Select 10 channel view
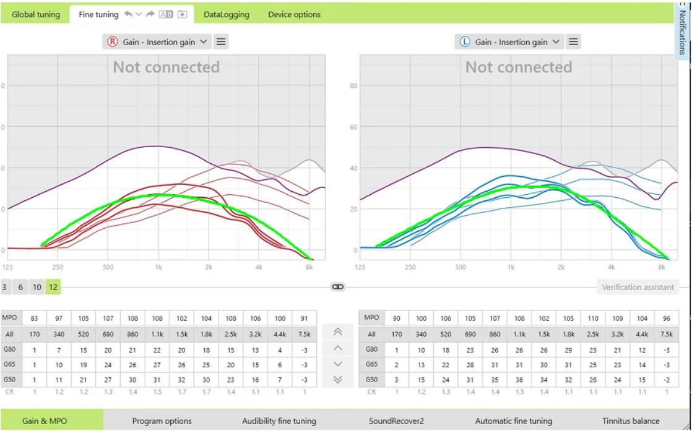692x431 pixels. (37, 288)
